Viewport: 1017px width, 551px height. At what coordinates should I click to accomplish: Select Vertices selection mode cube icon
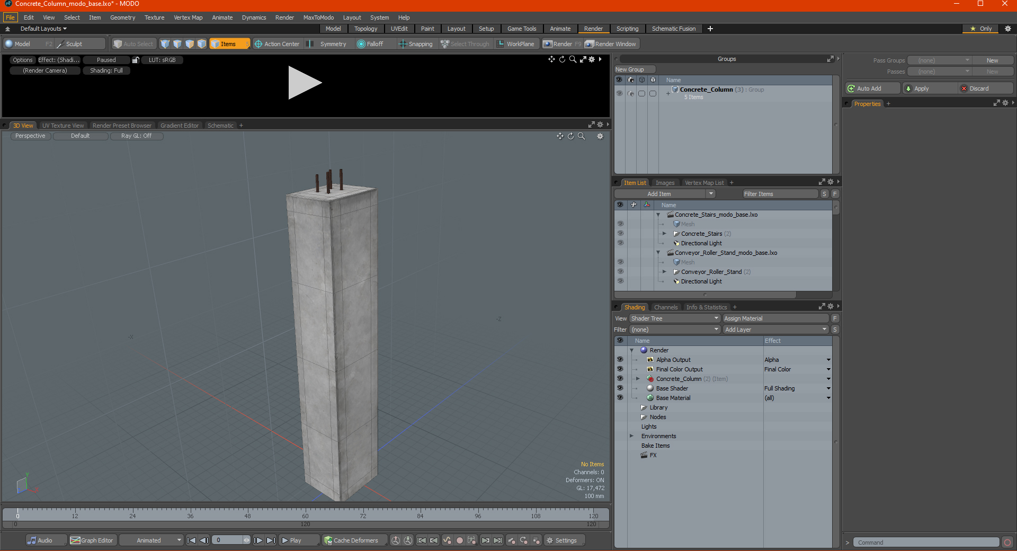click(x=165, y=44)
